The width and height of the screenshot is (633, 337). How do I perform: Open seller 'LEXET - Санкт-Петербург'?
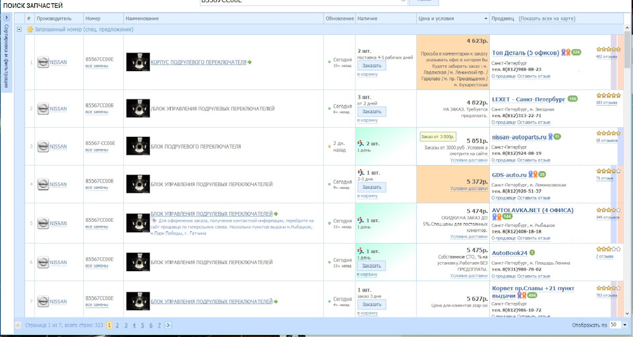[528, 99]
